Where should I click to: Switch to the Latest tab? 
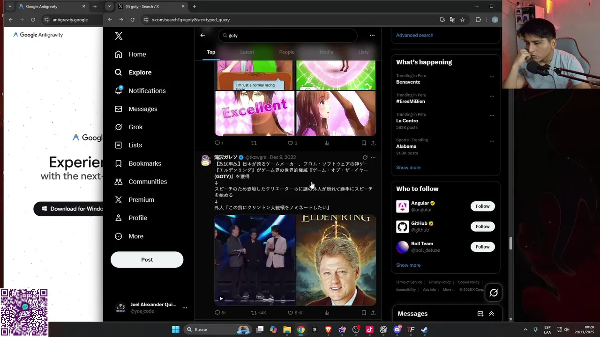tap(247, 52)
